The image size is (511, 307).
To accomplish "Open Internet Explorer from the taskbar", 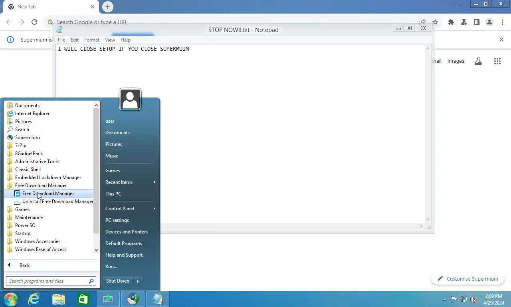I will point(34,299).
